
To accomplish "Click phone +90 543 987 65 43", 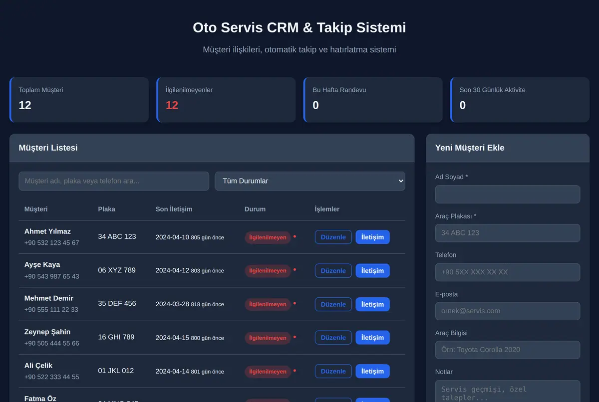I will coord(52,276).
